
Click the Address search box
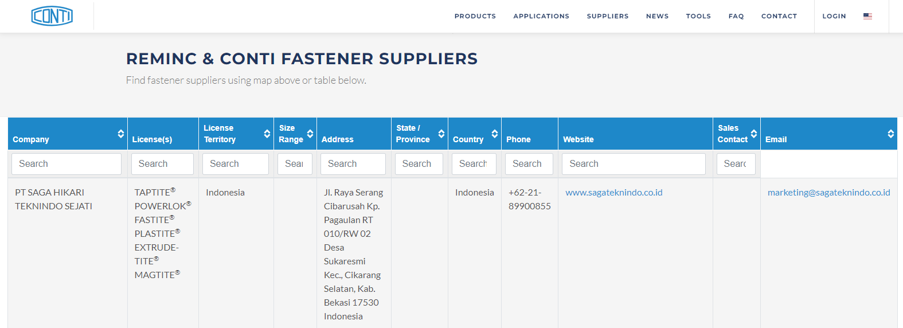point(353,164)
